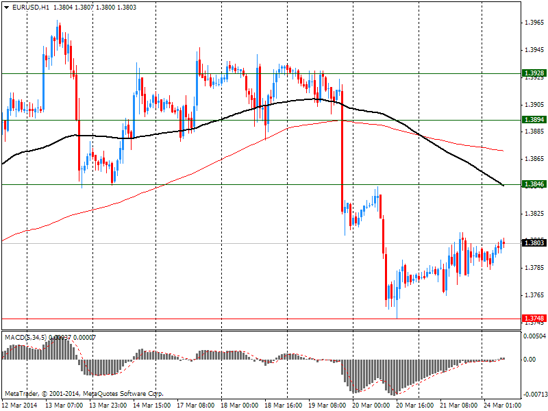The width and height of the screenshot is (548, 411).
Task: Click the -0.00713 MACD scale value
Action: click(x=534, y=395)
